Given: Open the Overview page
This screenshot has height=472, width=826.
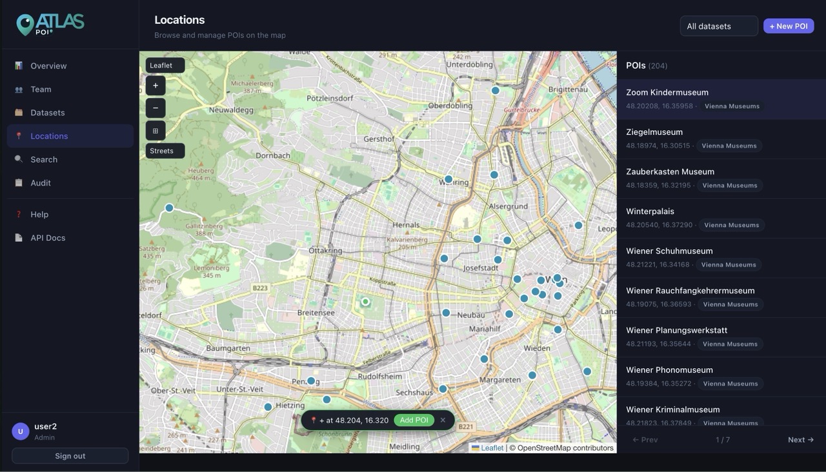Looking at the screenshot, I should tap(70, 66).
